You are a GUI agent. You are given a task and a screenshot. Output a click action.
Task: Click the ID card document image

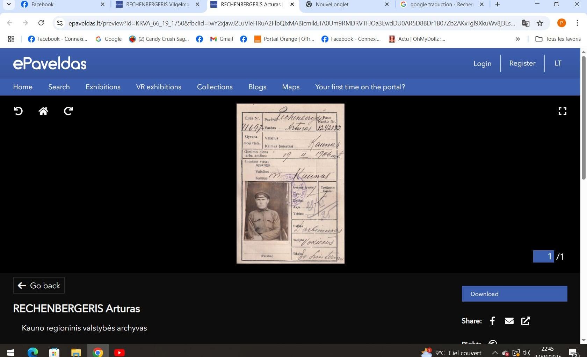click(x=290, y=183)
